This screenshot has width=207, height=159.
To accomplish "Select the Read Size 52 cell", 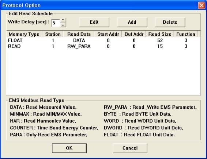I will 160,40.
